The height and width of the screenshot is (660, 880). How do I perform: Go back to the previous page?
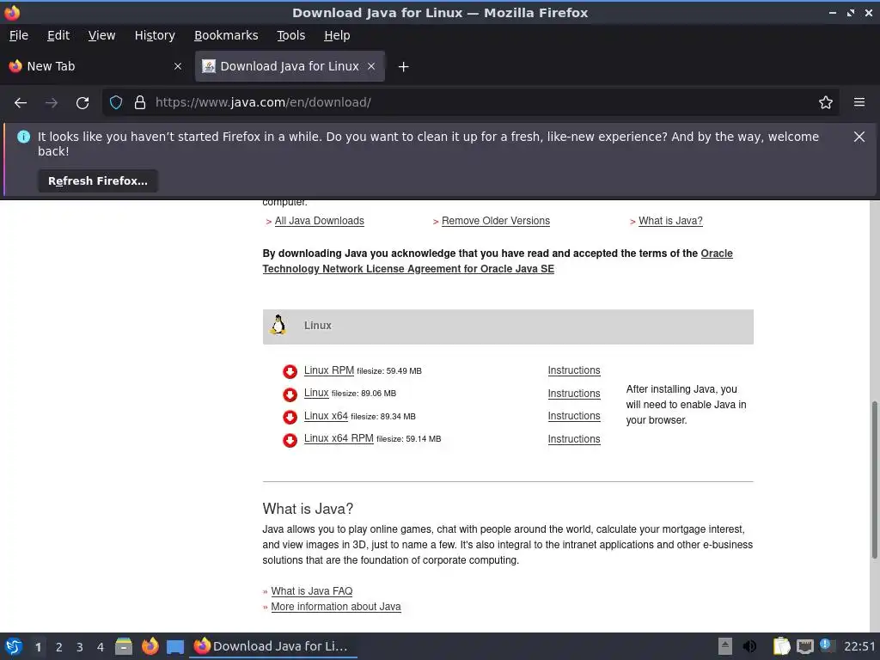point(21,103)
